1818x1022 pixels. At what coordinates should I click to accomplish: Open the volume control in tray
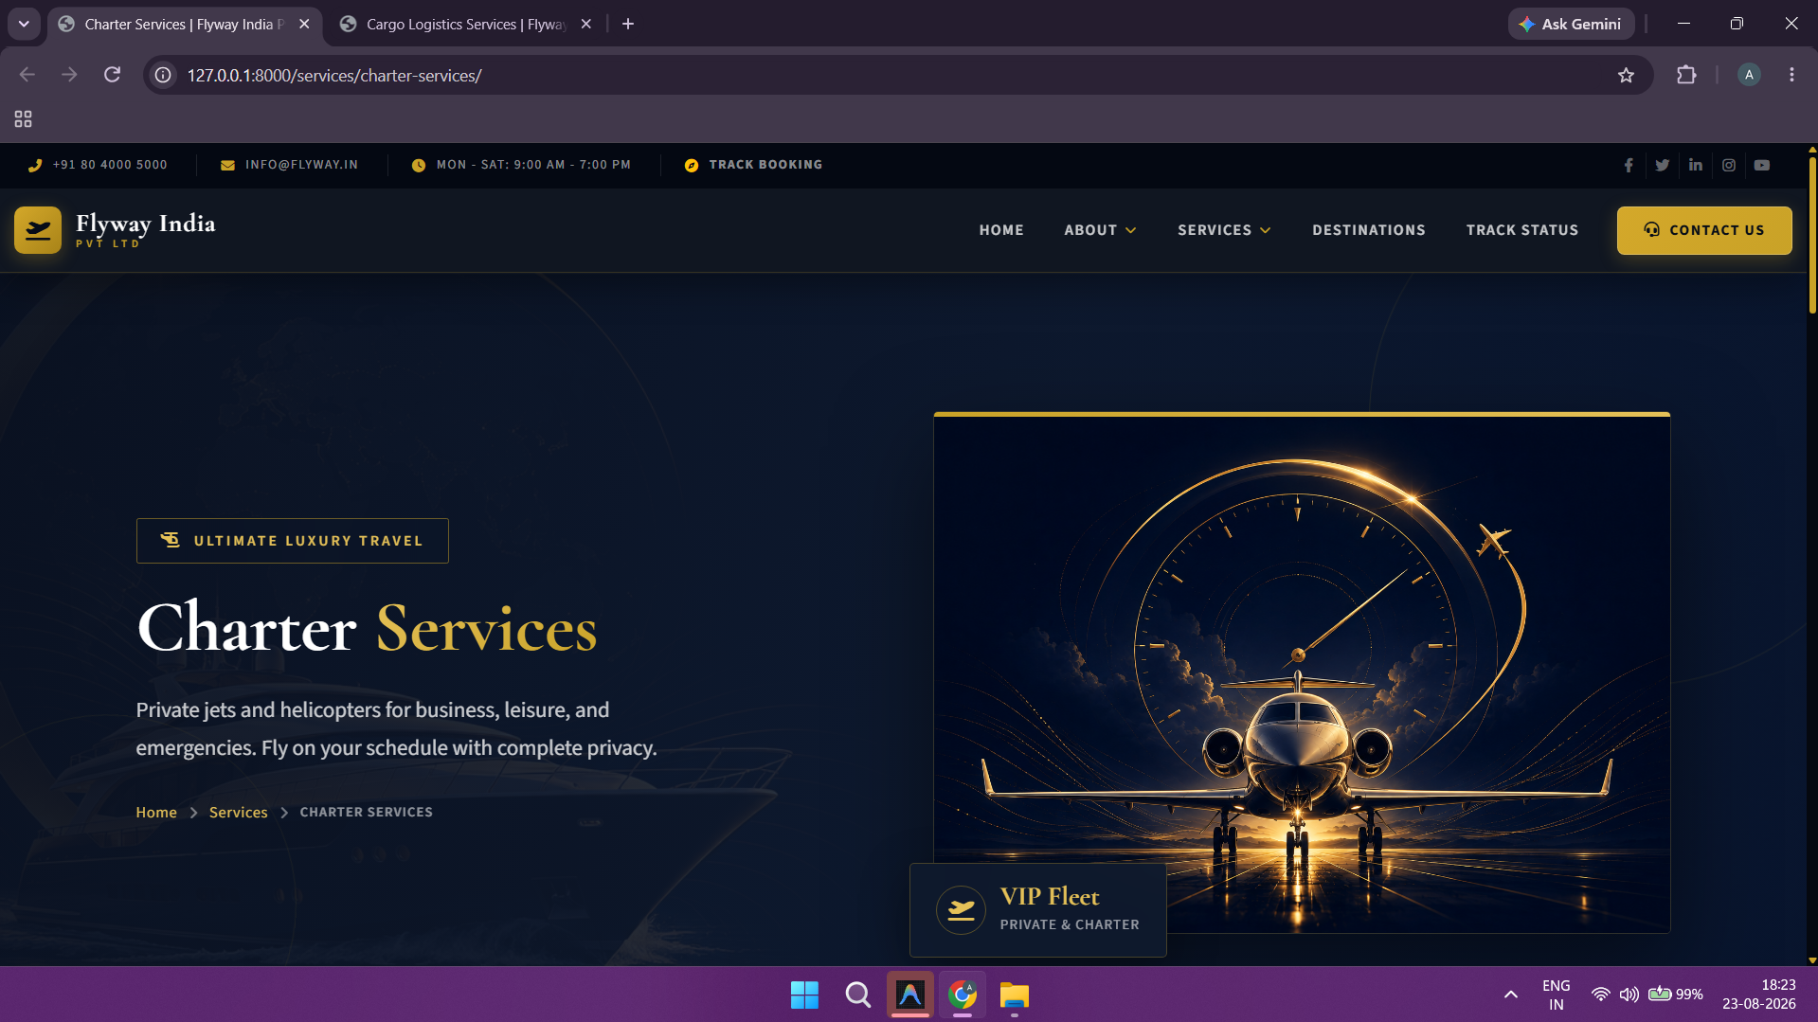(1629, 995)
